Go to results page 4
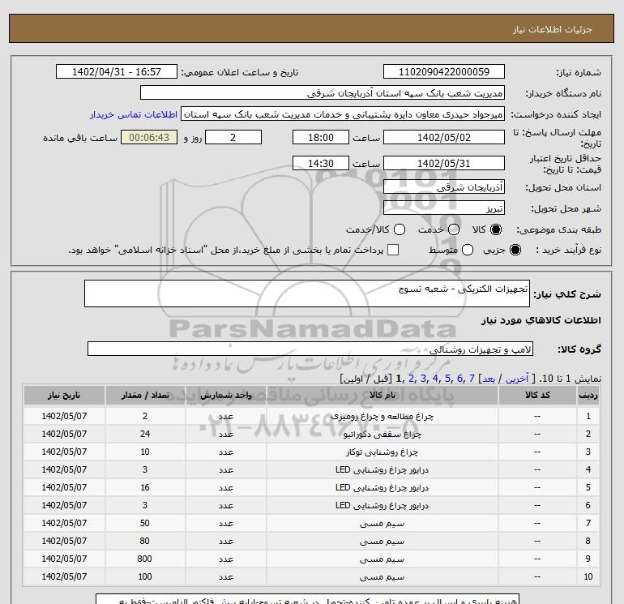 [x=435, y=379]
